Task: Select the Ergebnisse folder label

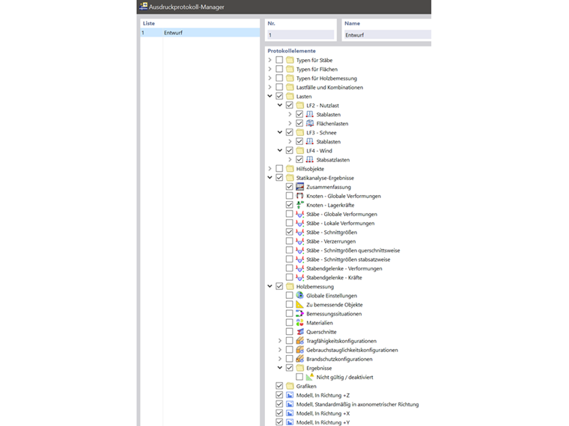Action: [319, 368]
